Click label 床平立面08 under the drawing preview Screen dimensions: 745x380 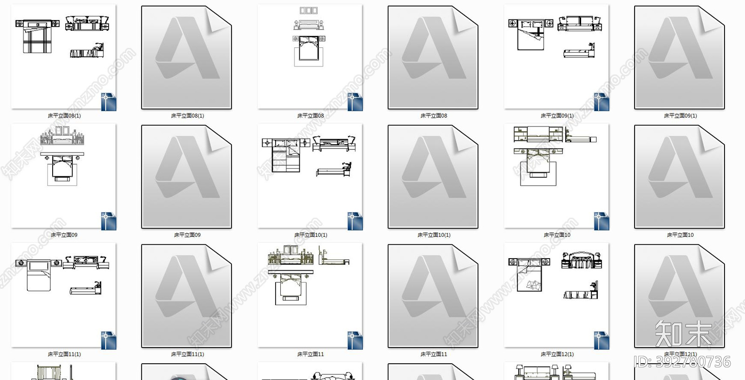point(311,116)
